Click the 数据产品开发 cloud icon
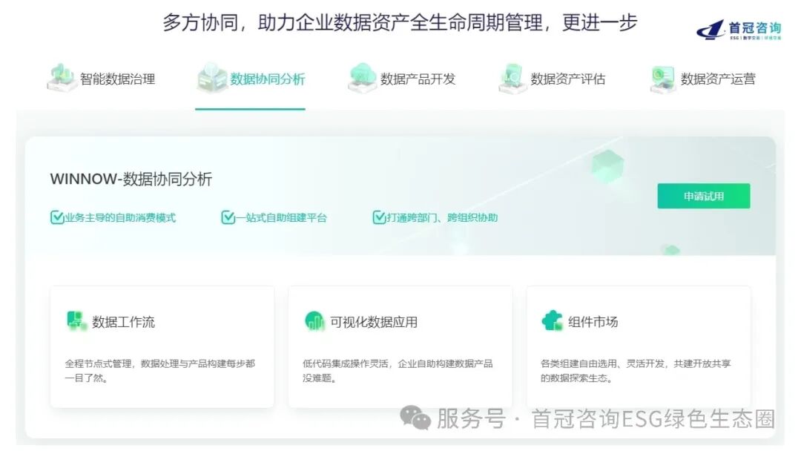 coord(362,78)
